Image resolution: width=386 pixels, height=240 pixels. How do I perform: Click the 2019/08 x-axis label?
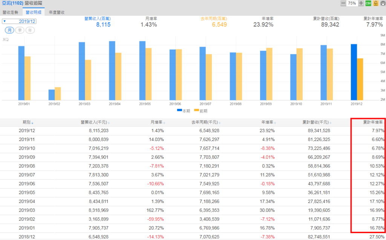(236, 104)
